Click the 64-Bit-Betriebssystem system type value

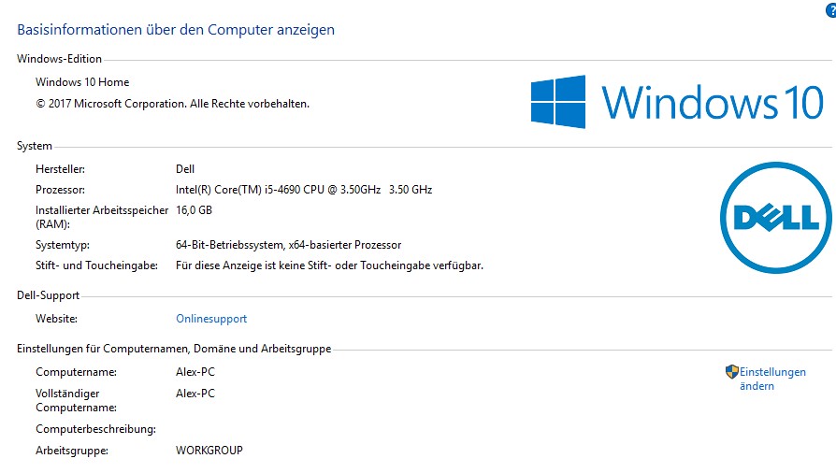click(288, 245)
